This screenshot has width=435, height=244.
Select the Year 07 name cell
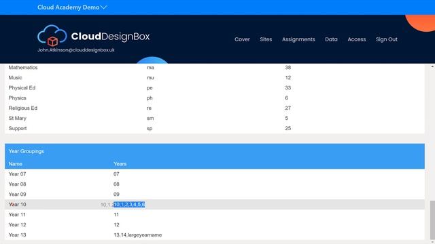[x=17, y=174]
